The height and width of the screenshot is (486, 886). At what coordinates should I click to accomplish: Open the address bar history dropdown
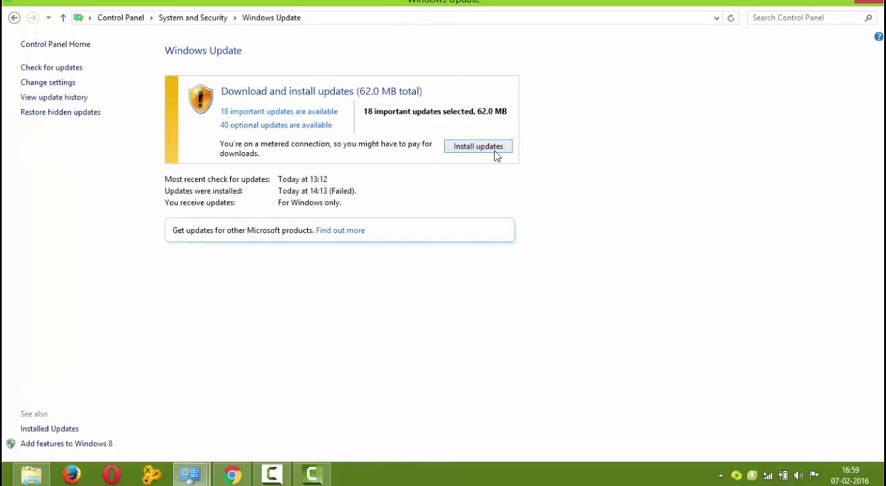pyautogui.click(x=716, y=18)
